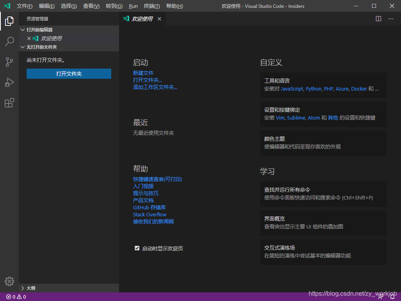The width and height of the screenshot is (401, 301).
Task: Click the 工具和语言 card title
Action: point(277,81)
